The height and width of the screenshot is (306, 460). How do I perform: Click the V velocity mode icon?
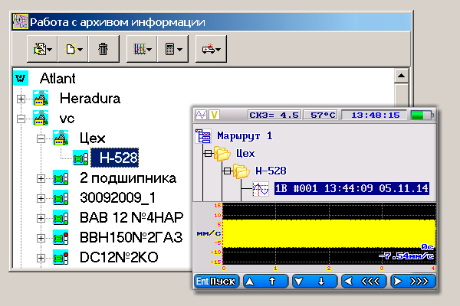214,115
